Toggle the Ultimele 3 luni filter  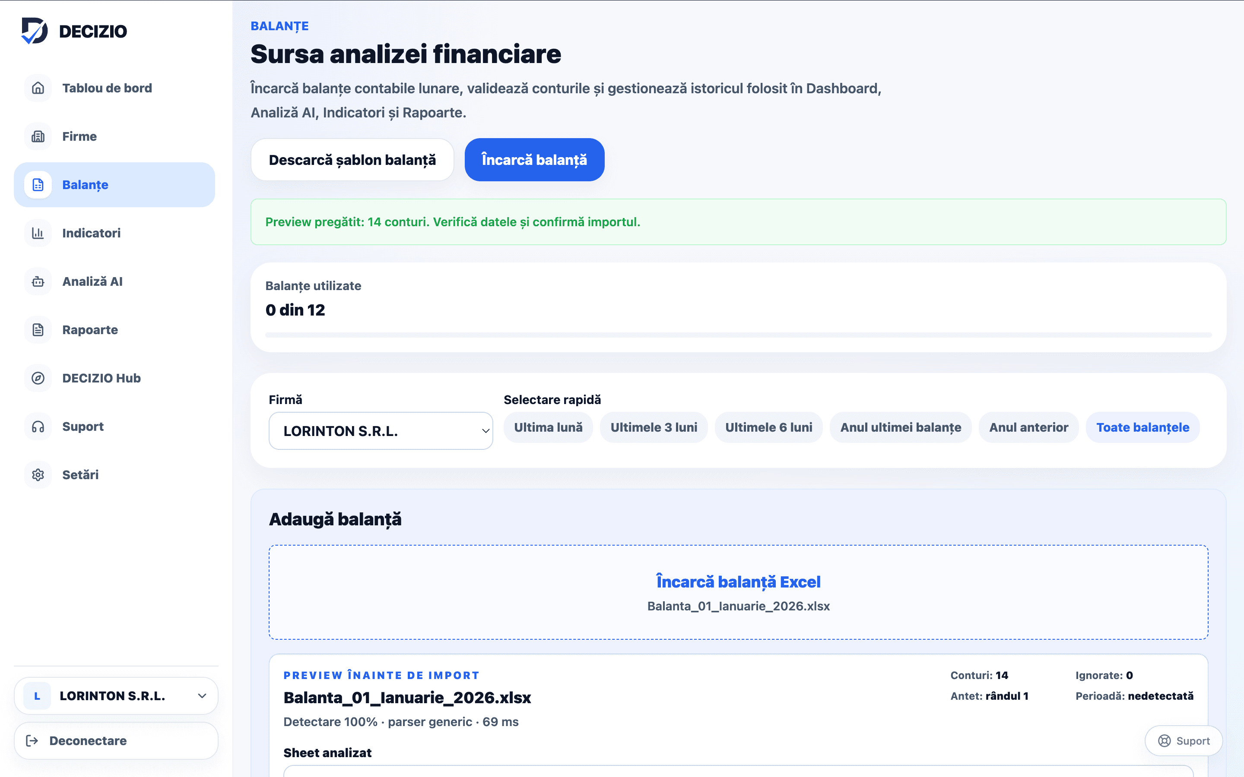coord(654,427)
